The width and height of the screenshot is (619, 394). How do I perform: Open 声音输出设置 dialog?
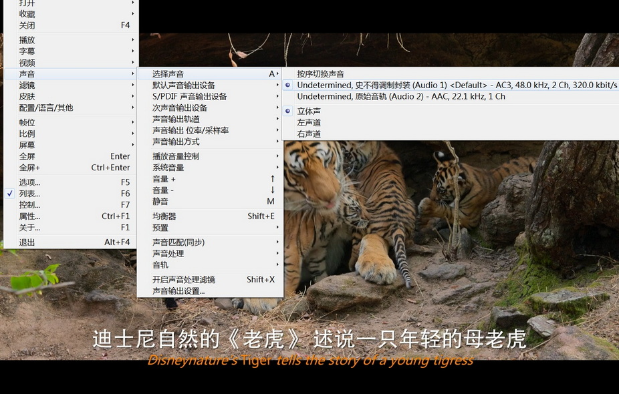coord(179,291)
